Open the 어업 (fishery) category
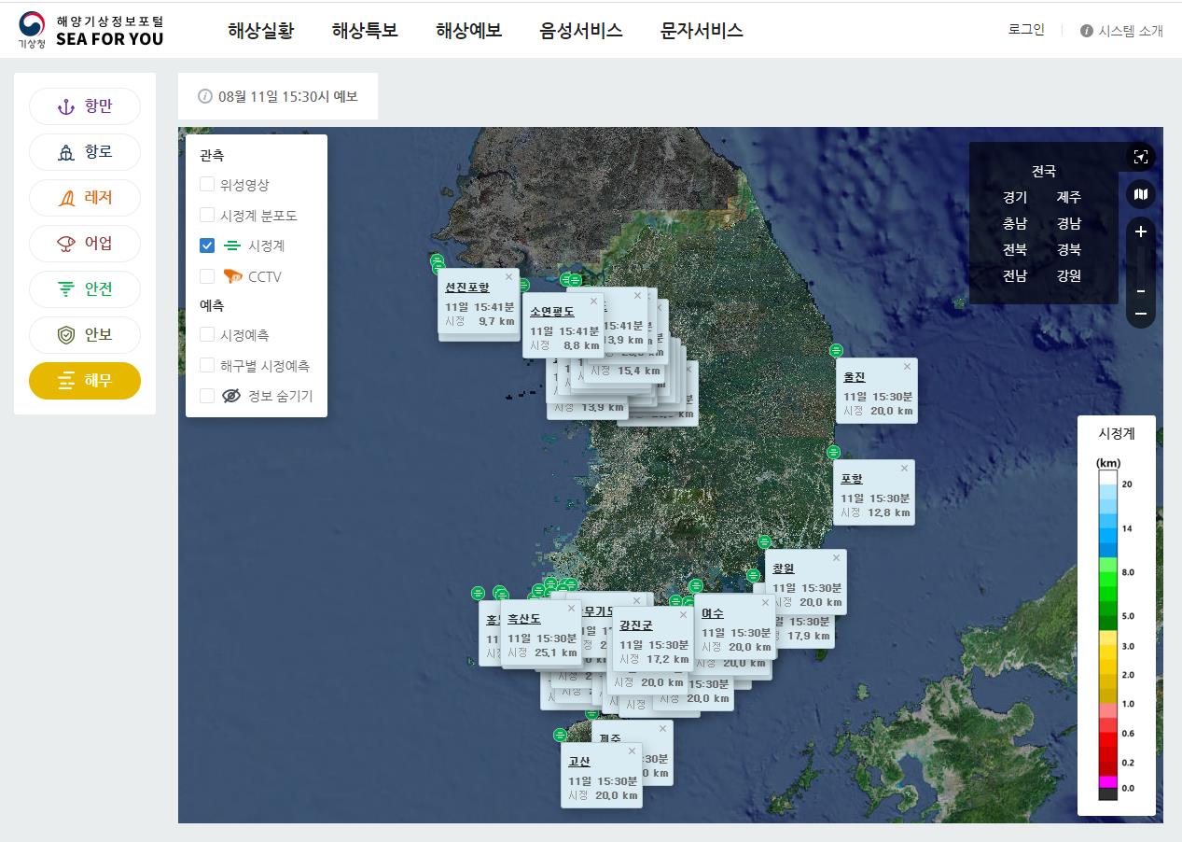The height and width of the screenshot is (842, 1182). click(x=85, y=244)
